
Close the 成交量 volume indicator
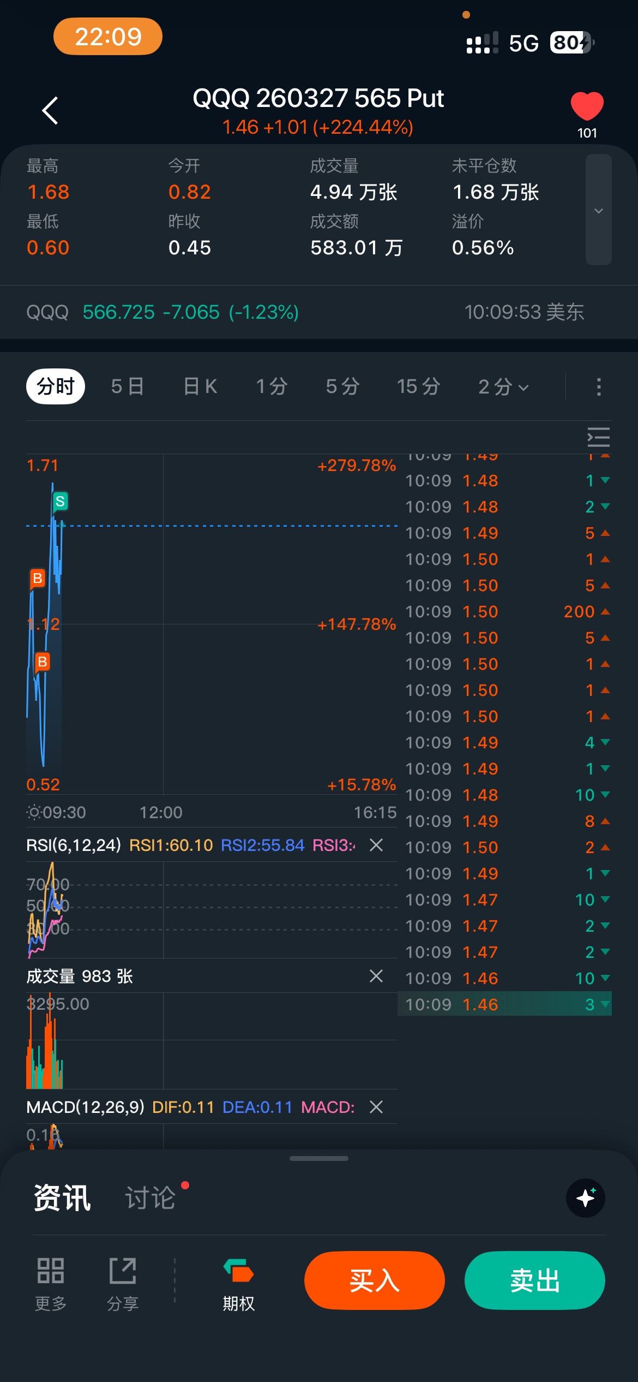(376, 976)
